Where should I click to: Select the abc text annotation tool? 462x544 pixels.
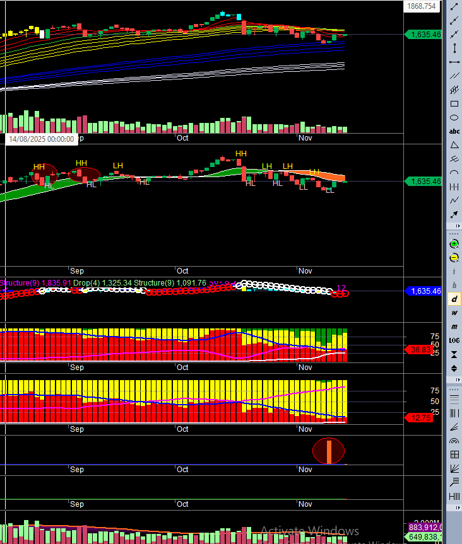click(454, 132)
